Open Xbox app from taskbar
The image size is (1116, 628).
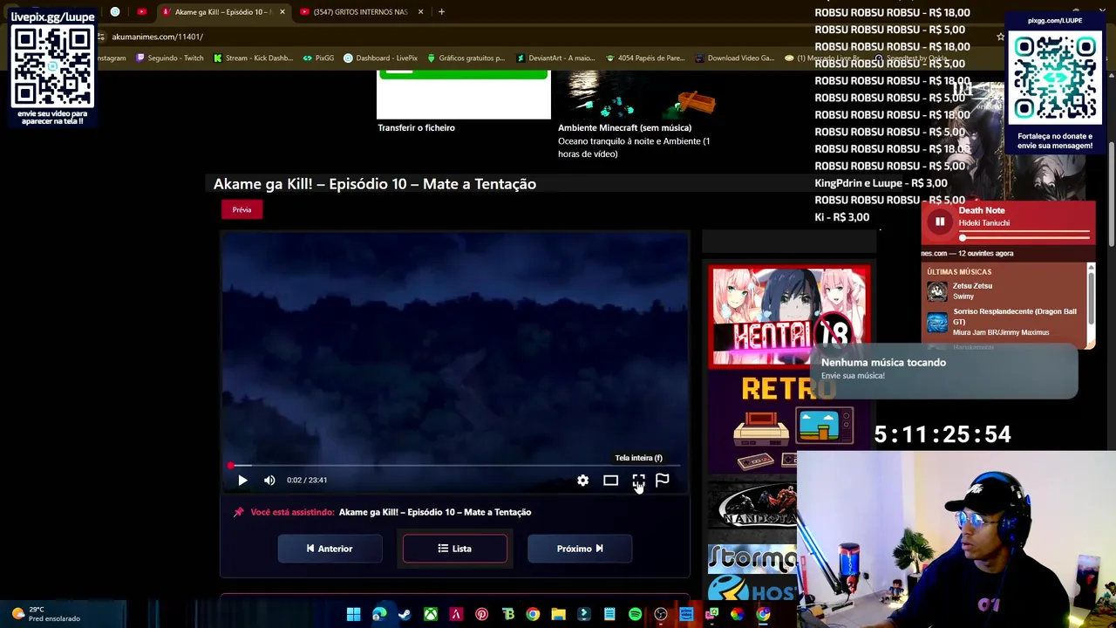pos(431,615)
